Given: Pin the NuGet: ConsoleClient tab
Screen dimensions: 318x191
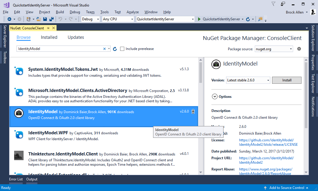Looking at the screenshot, I should (48, 28).
